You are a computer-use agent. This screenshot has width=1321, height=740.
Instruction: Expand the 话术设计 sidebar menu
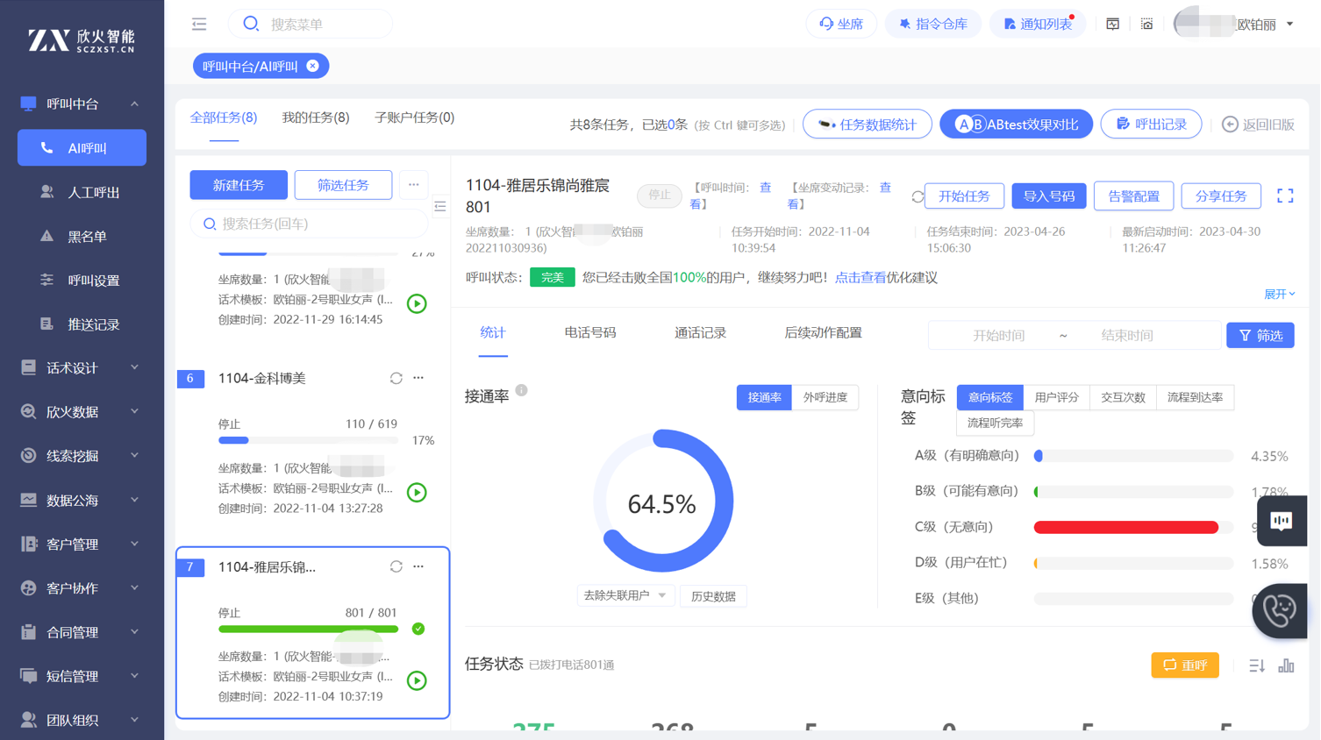pos(81,368)
